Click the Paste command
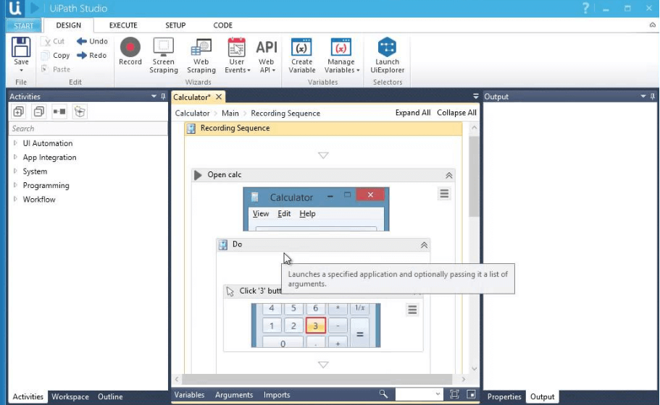The width and height of the screenshot is (660, 405). click(x=56, y=69)
